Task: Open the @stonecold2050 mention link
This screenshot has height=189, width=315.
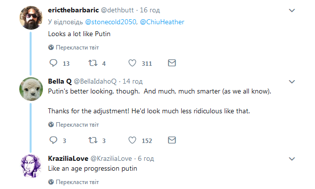Action: click(111, 22)
